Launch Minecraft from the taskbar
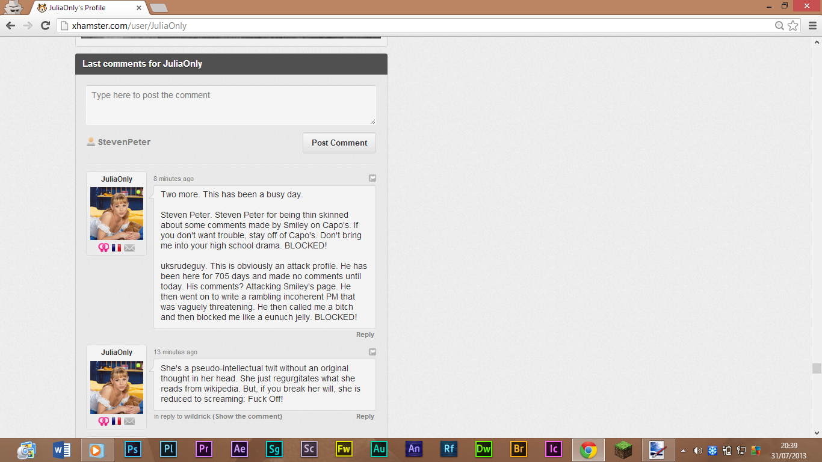This screenshot has width=822, height=462. (x=623, y=449)
